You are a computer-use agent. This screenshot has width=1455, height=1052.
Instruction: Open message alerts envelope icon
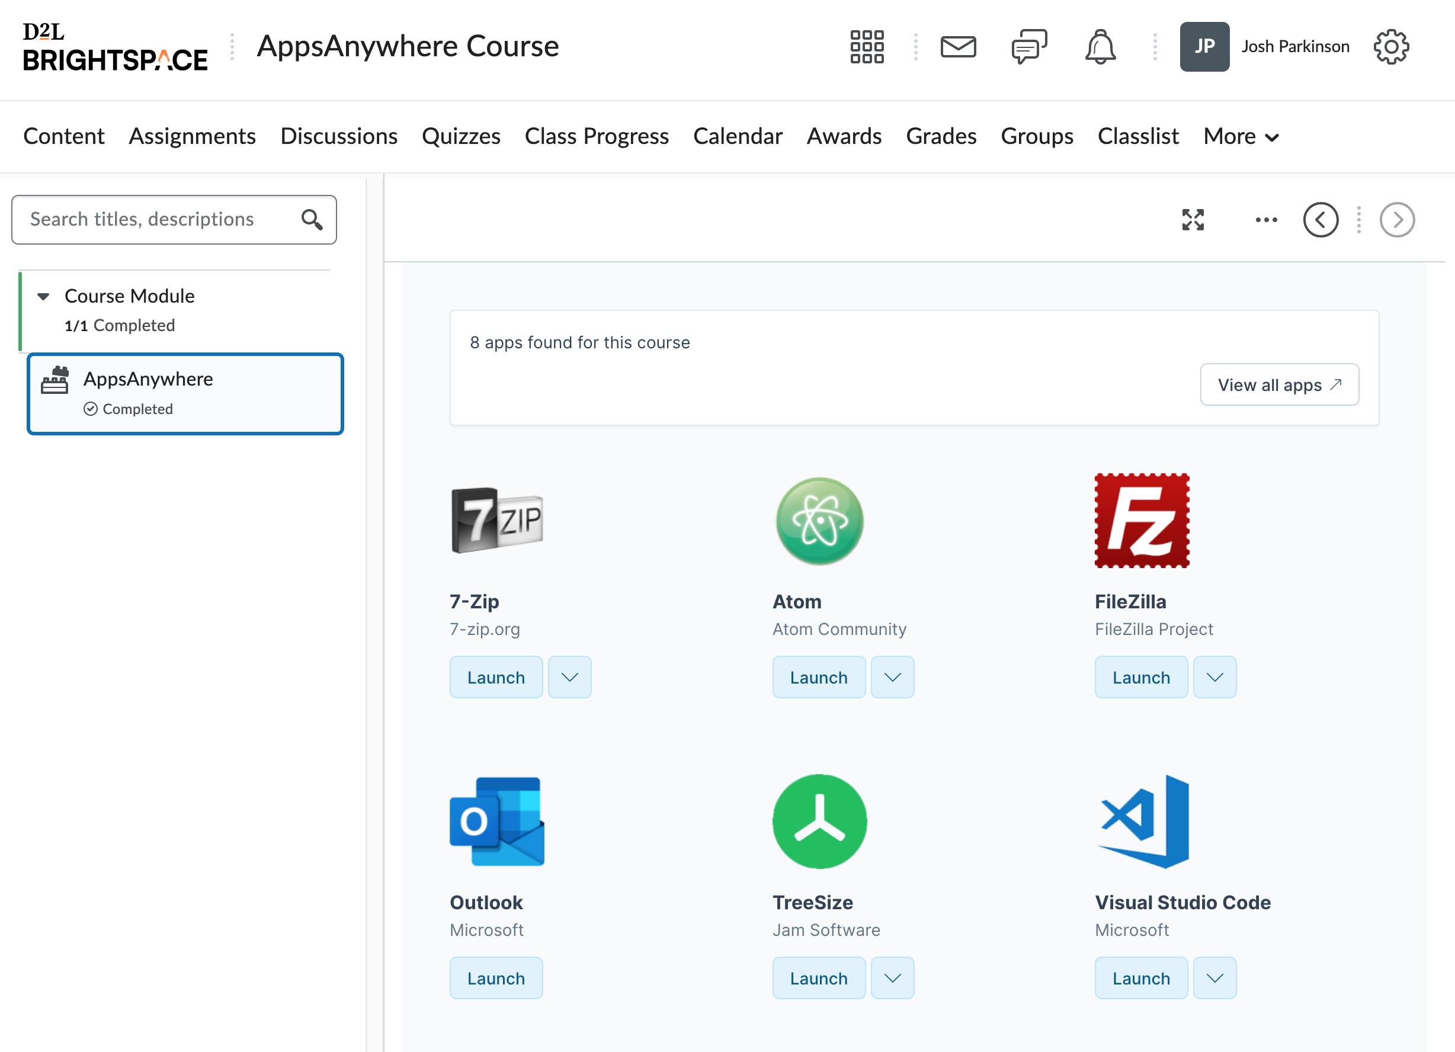tap(958, 47)
